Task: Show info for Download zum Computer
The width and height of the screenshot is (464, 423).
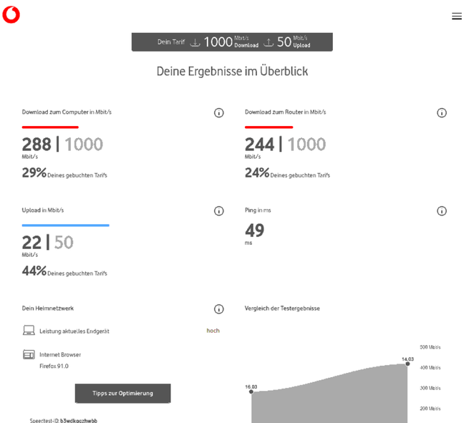Action: tap(218, 112)
